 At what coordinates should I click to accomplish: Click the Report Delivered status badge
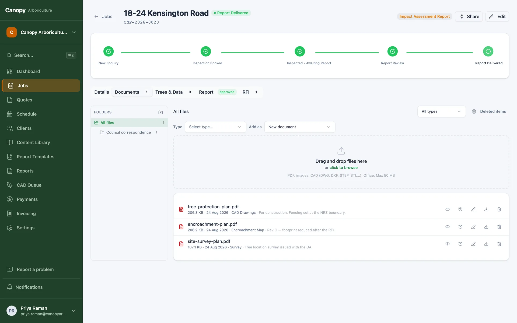pos(231,13)
